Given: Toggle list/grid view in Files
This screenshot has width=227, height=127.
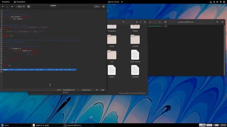Looking at the screenshot, I should [x=137, y=22].
